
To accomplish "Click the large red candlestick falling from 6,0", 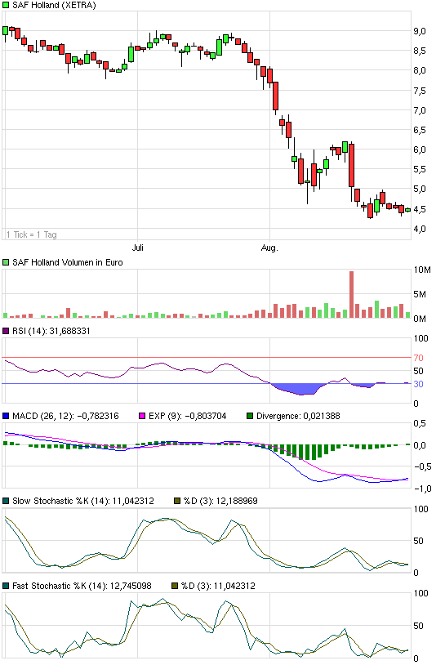I will (x=351, y=165).
